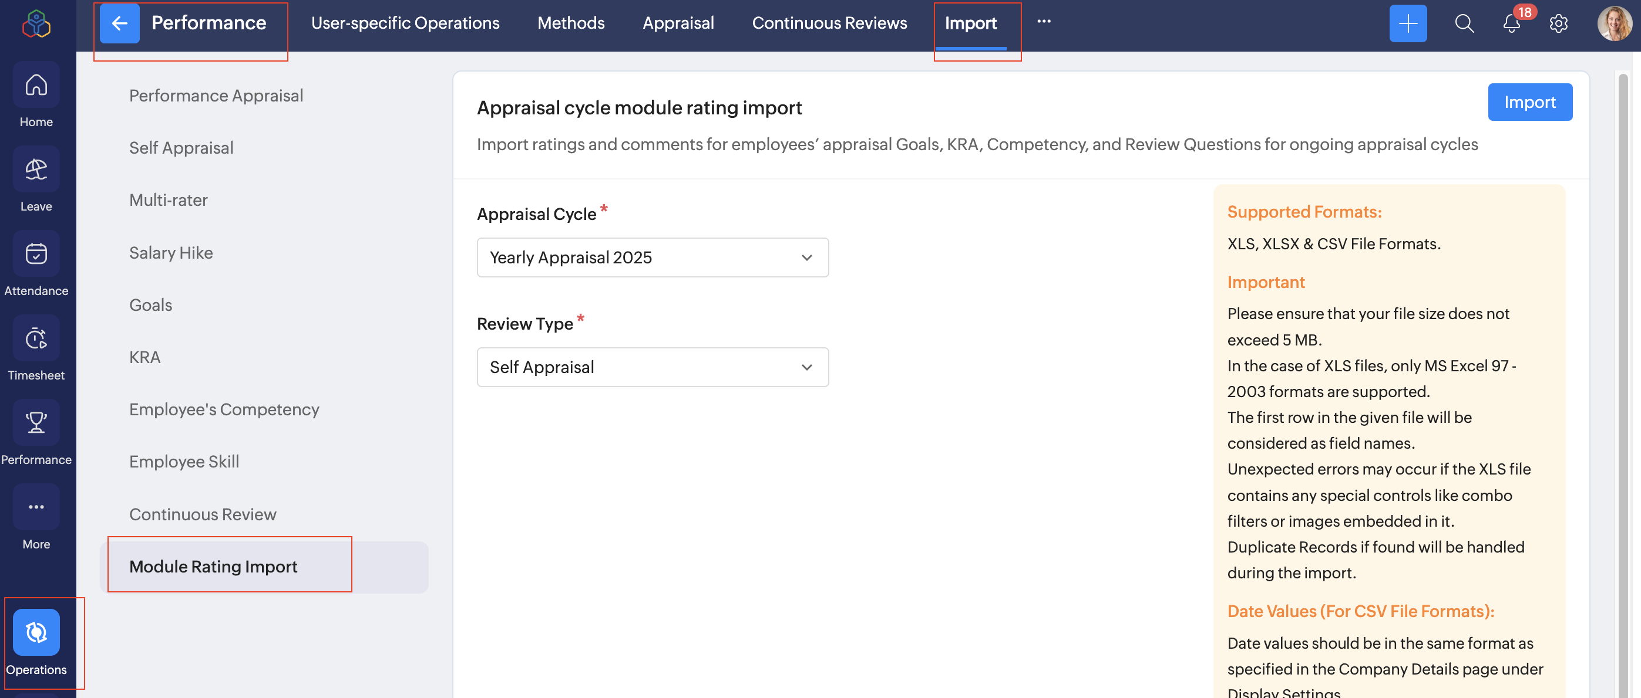Click the Operations sidebar icon
The width and height of the screenshot is (1641, 698).
pos(36,632)
